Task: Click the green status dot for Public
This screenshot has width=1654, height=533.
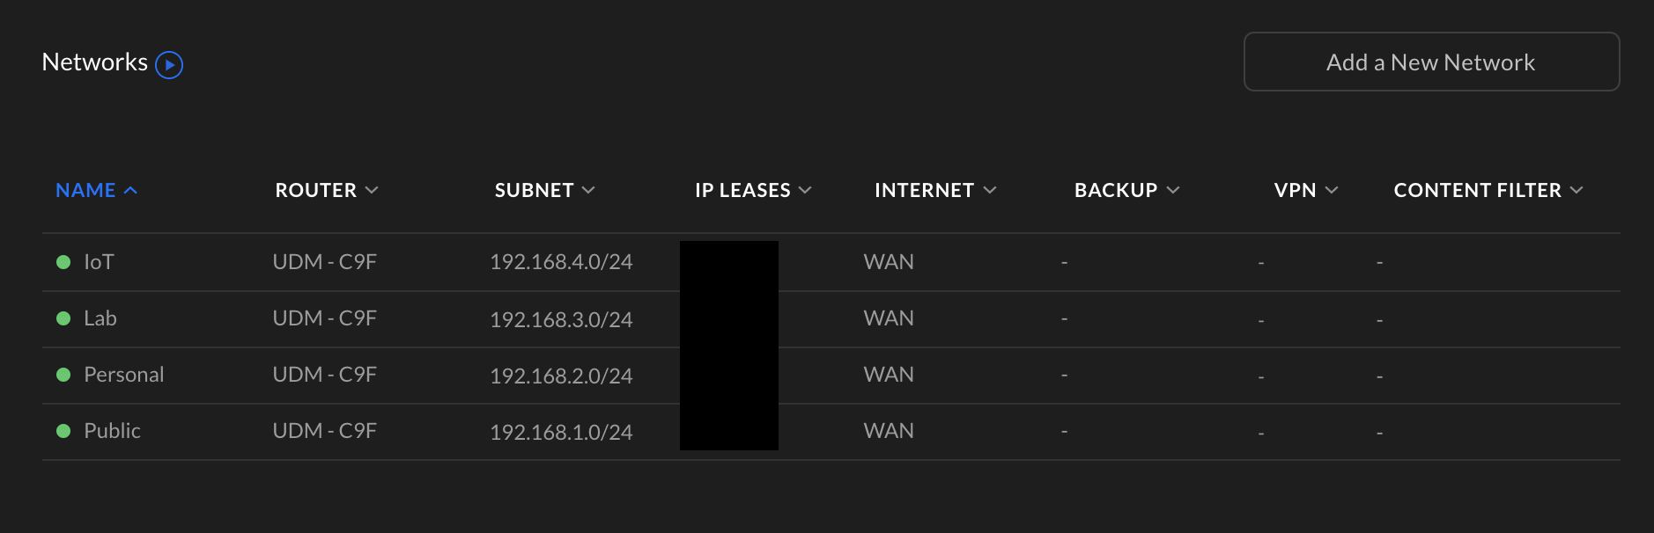Action: tap(63, 431)
